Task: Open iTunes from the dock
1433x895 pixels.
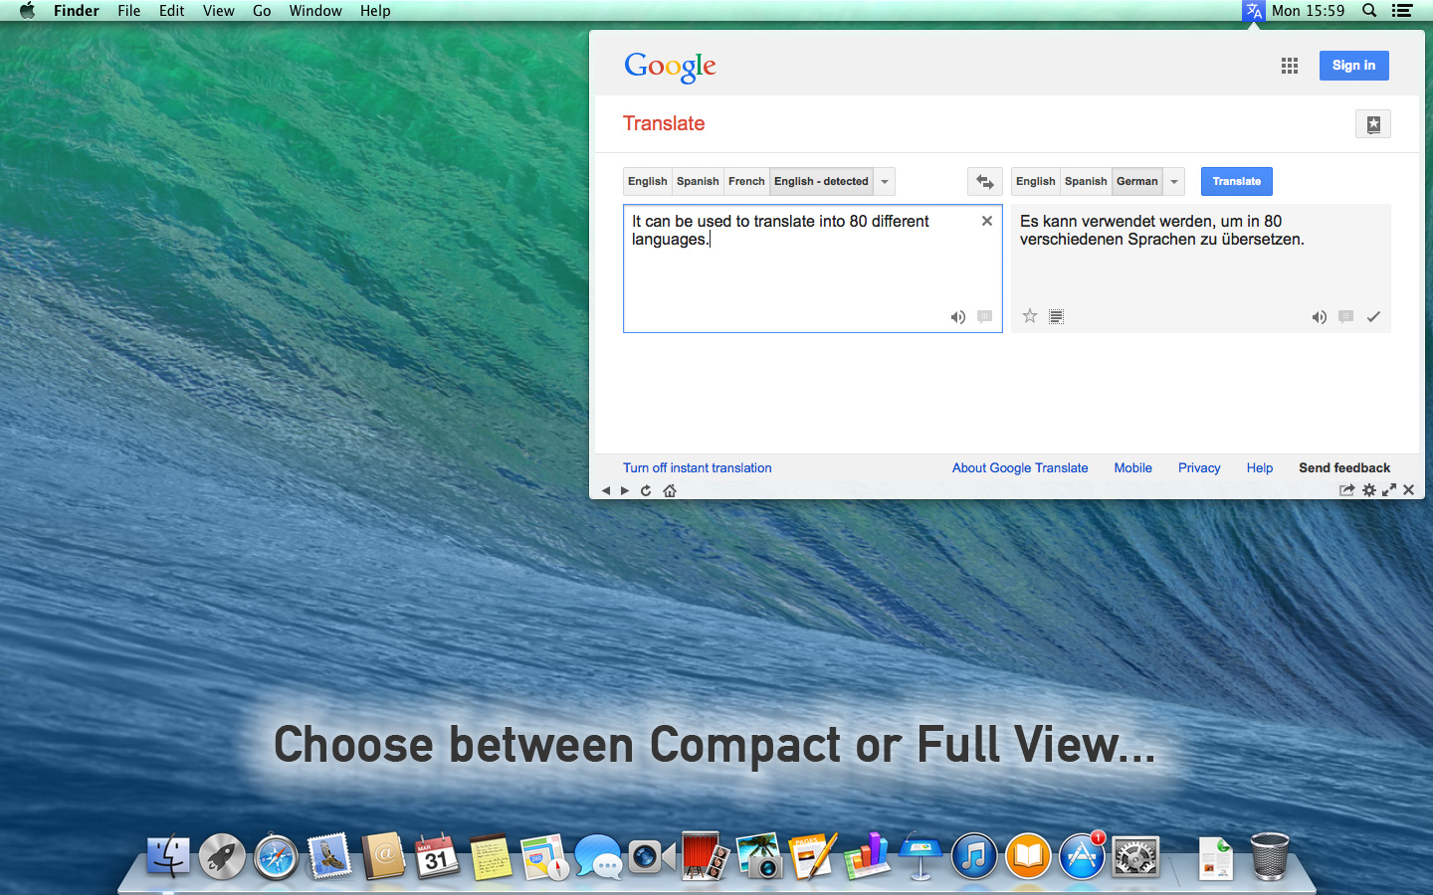Action: [974, 857]
